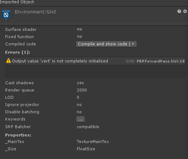Click the SRP Batcher value compatible
Image resolution: width=188 pixels, height=159 pixels.
click(88, 127)
